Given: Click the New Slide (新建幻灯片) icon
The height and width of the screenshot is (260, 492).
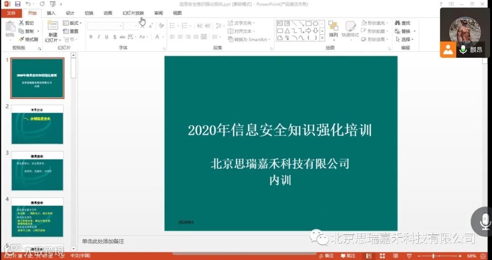Looking at the screenshot, I should [x=53, y=26].
